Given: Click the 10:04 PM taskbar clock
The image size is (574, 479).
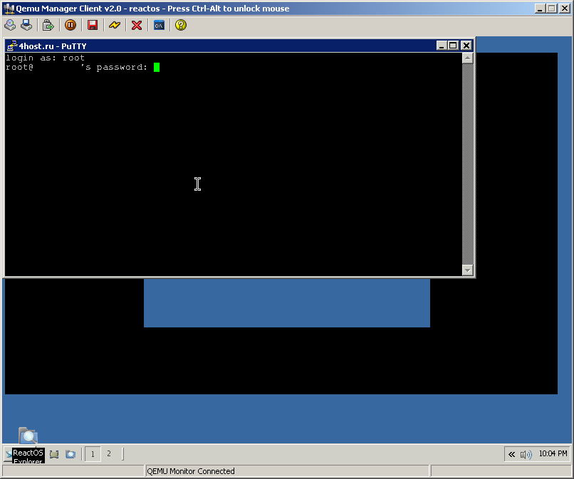Looking at the screenshot, I should pyautogui.click(x=553, y=454).
